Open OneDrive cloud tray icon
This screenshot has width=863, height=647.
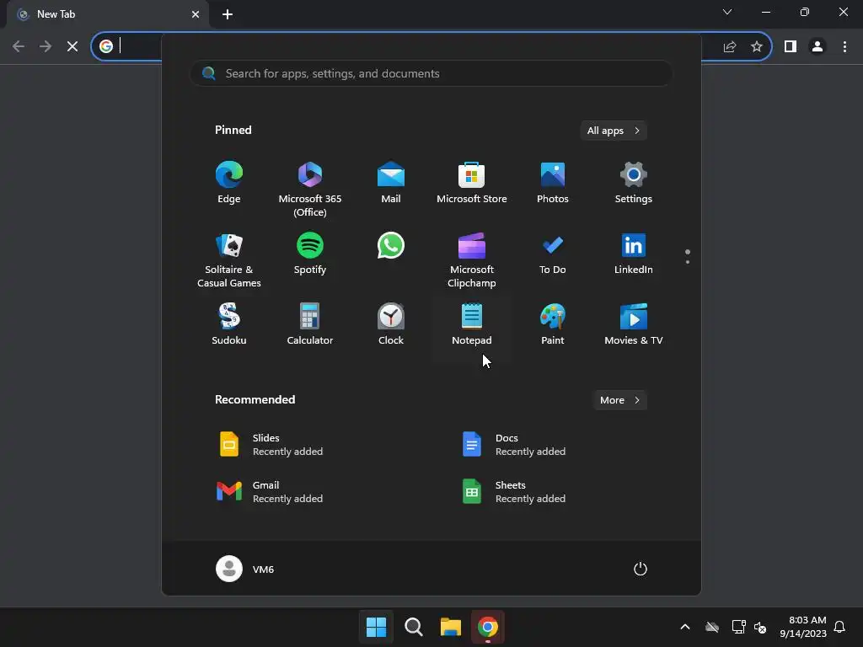point(712,627)
